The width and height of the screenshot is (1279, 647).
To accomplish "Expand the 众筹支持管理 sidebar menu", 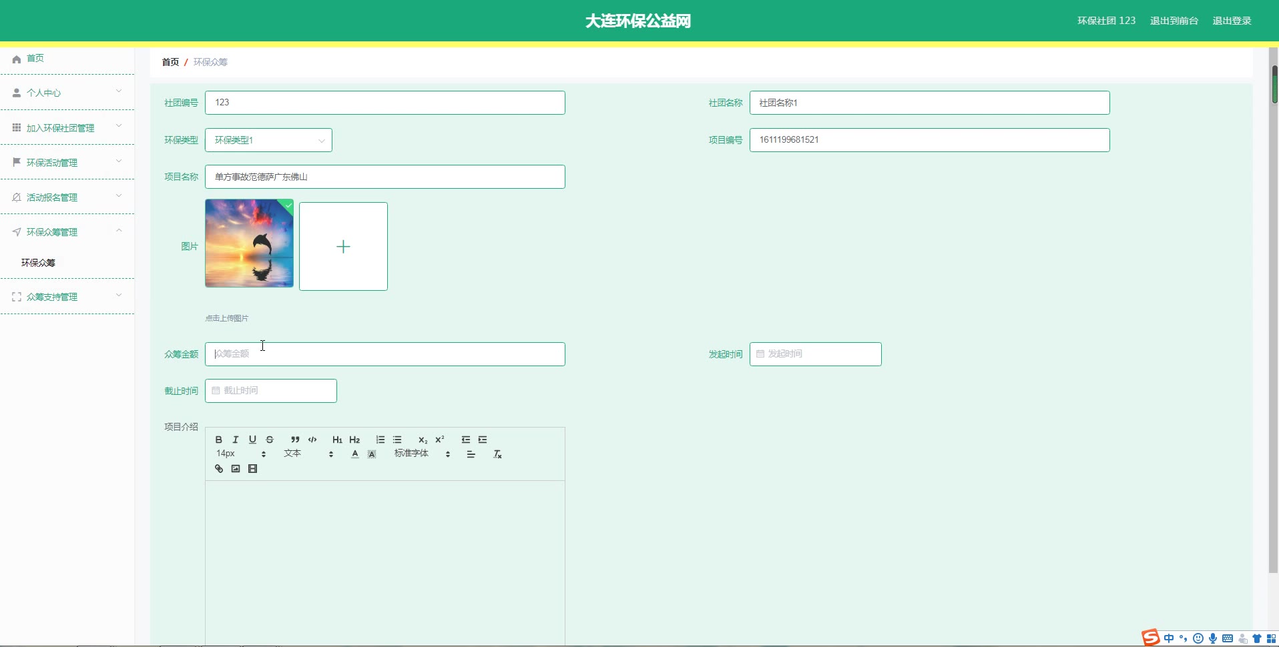I will click(x=67, y=297).
